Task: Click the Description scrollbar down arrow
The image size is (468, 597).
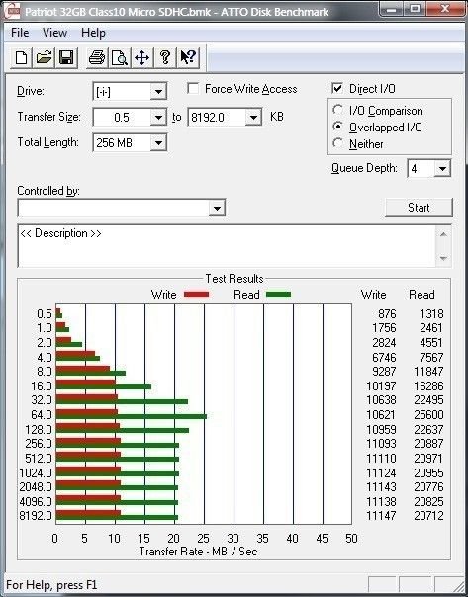Action: [443, 258]
